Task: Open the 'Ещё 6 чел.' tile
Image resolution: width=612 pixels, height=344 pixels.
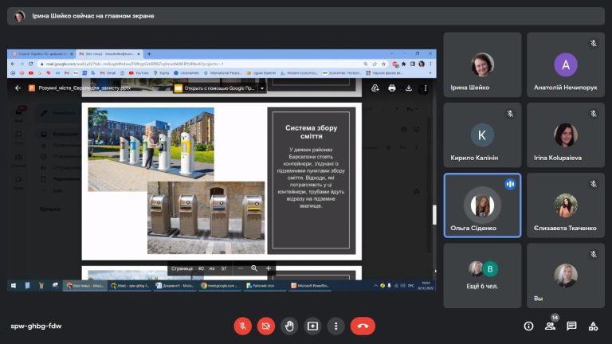Action: pyautogui.click(x=482, y=276)
